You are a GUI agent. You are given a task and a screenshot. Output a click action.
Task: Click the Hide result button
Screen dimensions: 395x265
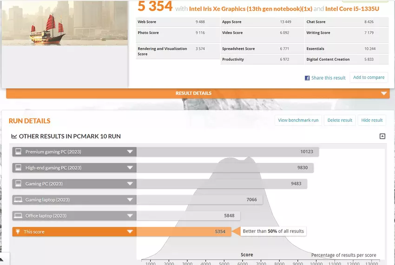[372, 120]
